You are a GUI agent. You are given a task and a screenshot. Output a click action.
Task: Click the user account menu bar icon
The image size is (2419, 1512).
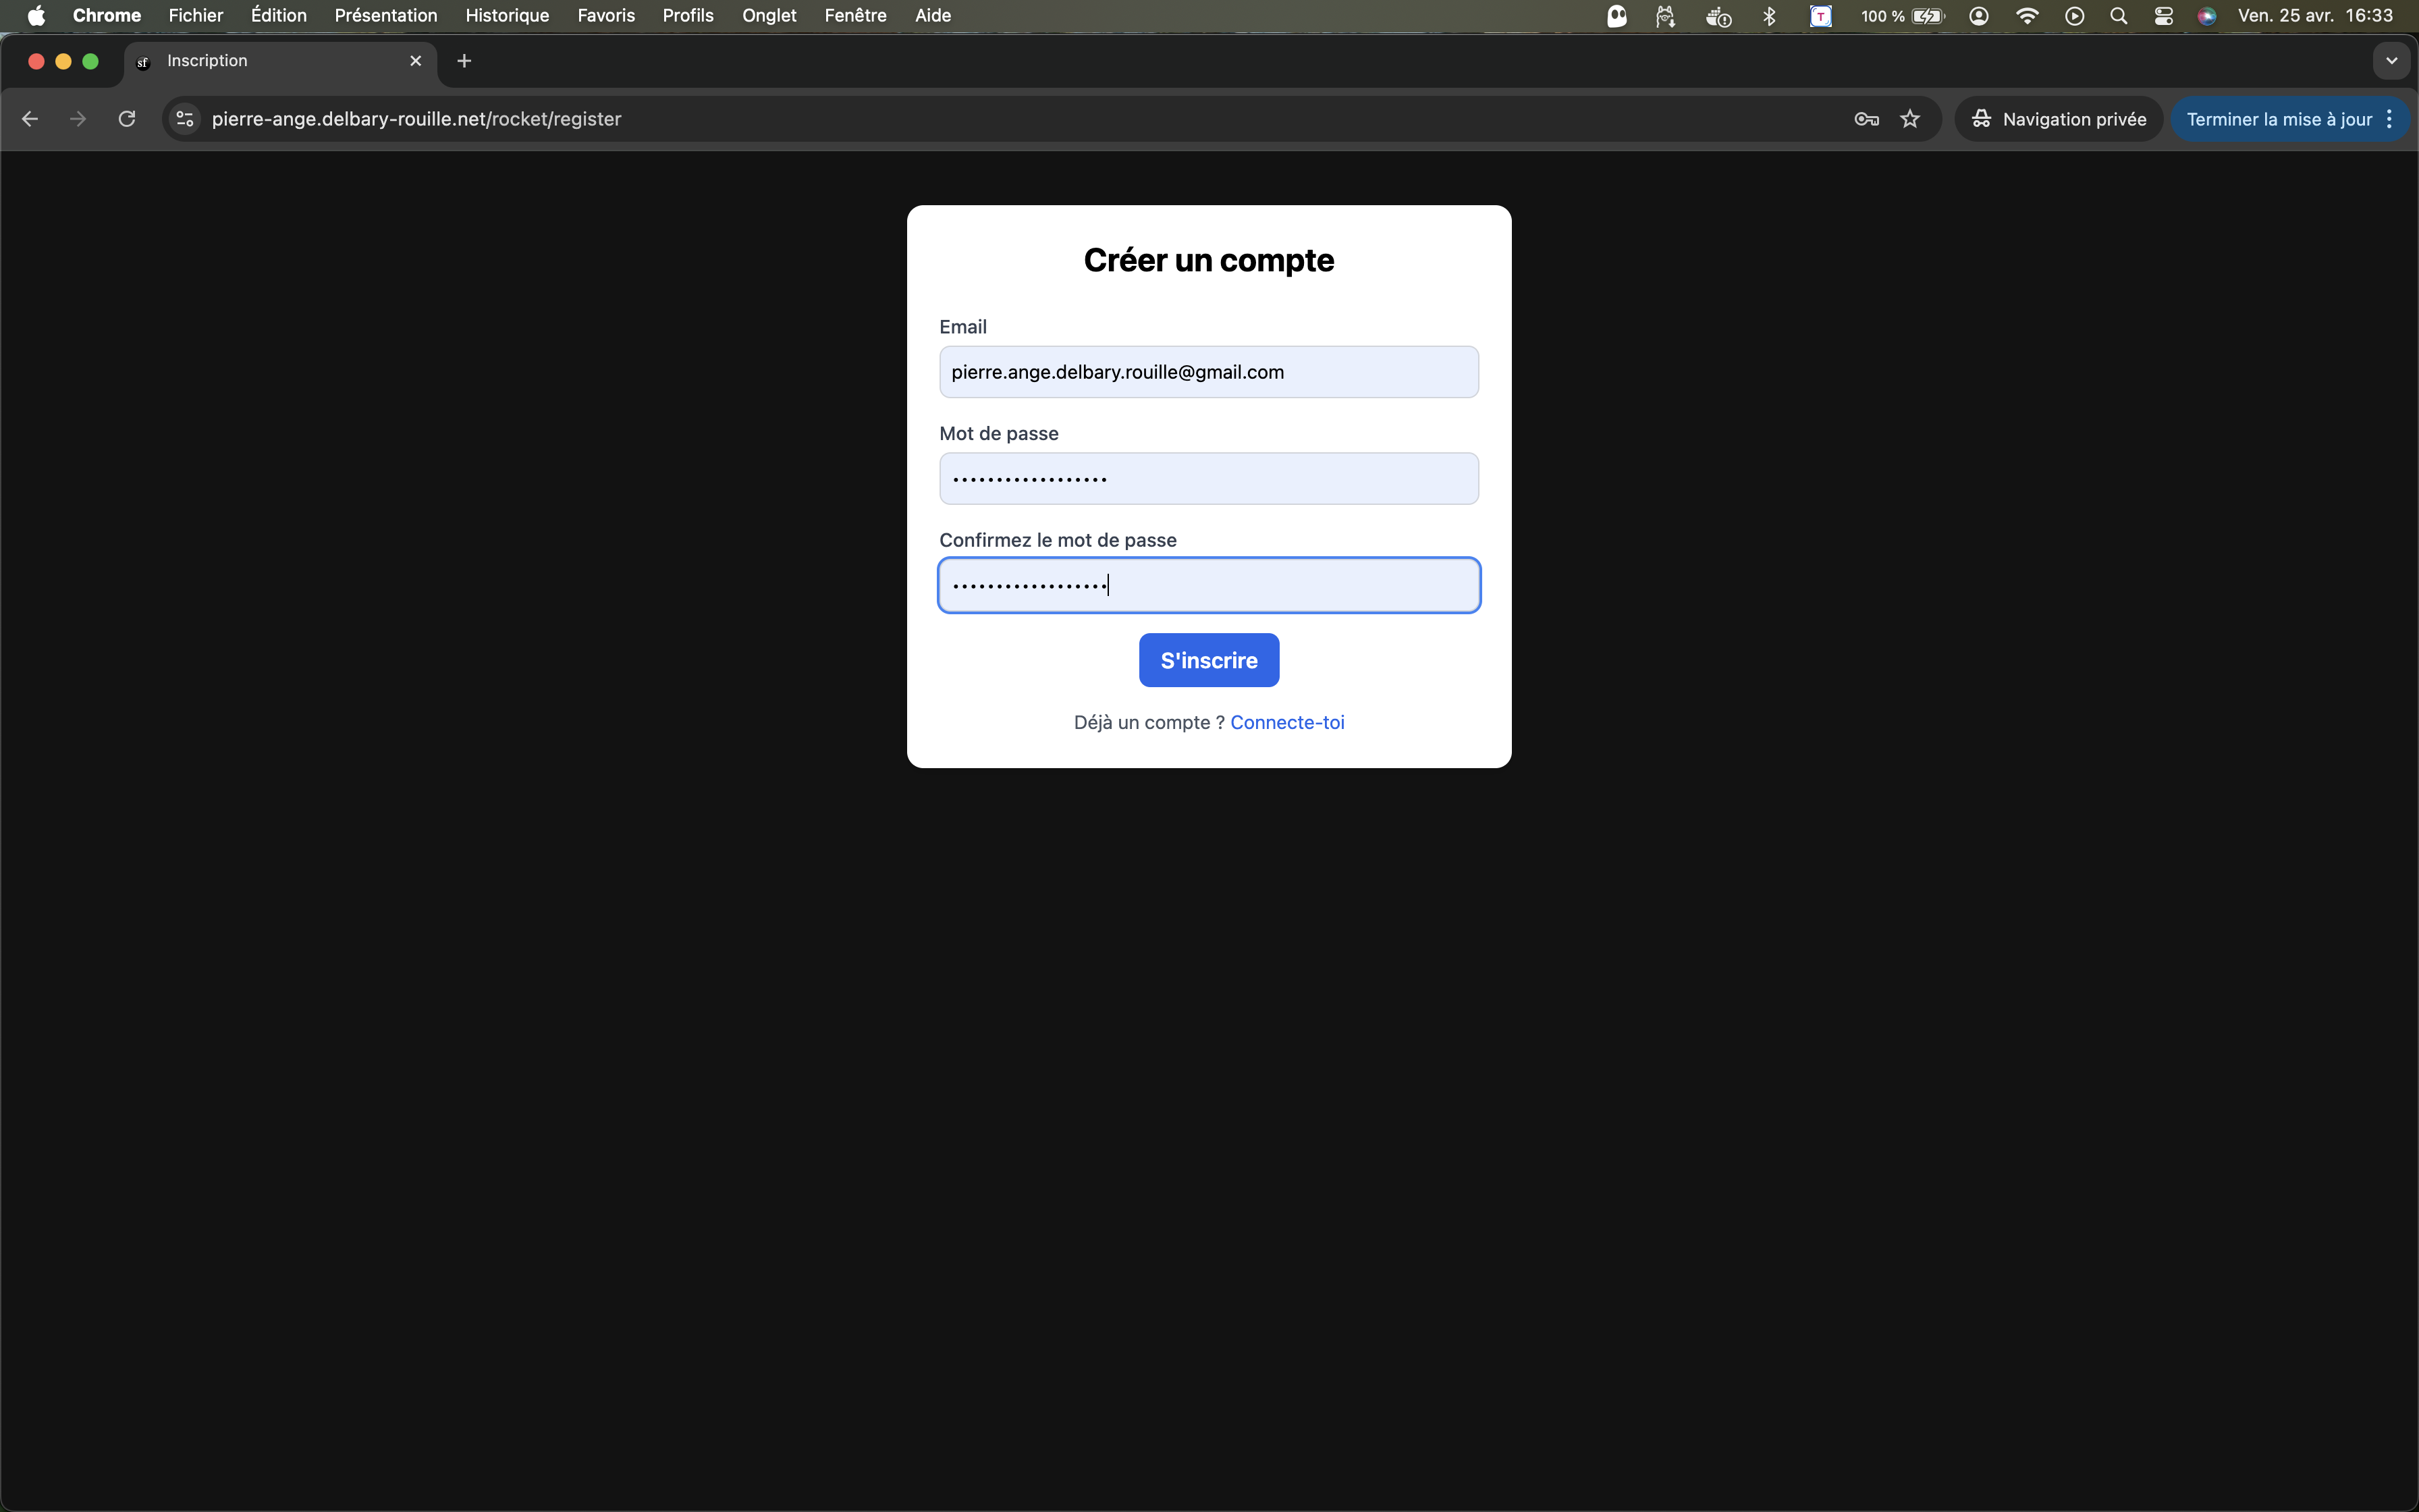click(x=1979, y=16)
